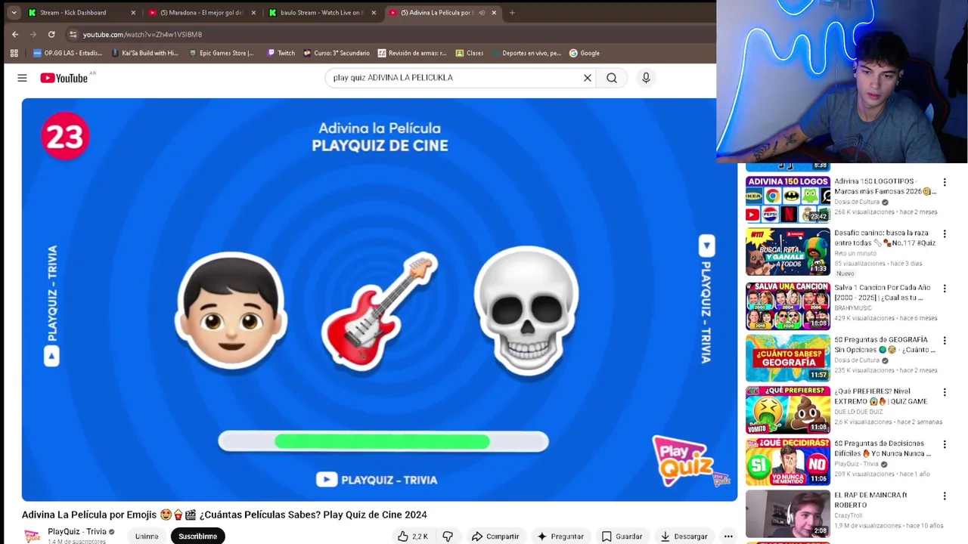Open options menu for Adivina 150 Logotipos
This screenshot has width=968, height=544.
point(944,182)
